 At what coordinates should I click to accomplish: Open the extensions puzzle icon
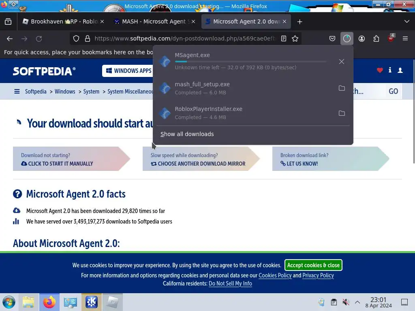(376, 38)
